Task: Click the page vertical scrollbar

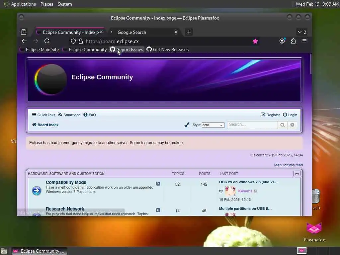Action: click(x=311, y=64)
